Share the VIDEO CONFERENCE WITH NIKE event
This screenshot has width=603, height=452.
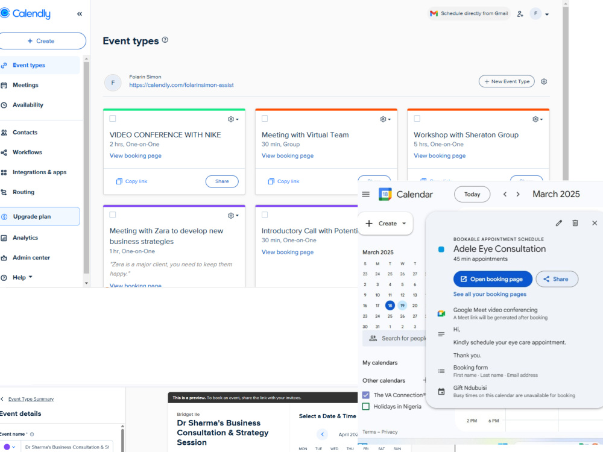222,181
